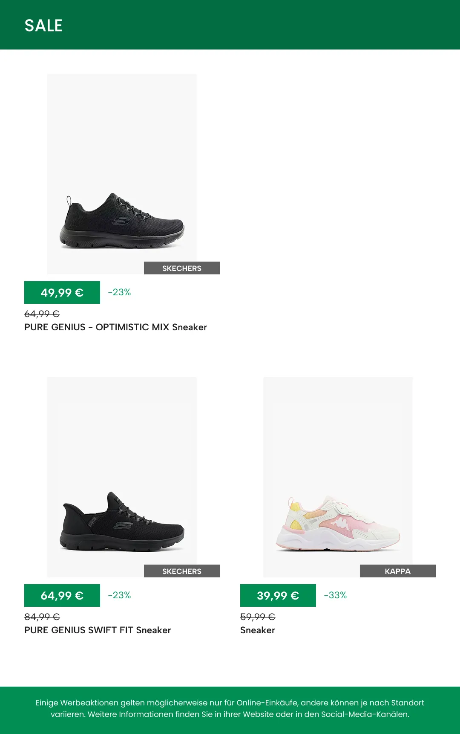This screenshot has width=460, height=734.
Task: Click the -23% discount on Swift Fit
Action: pos(119,595)
